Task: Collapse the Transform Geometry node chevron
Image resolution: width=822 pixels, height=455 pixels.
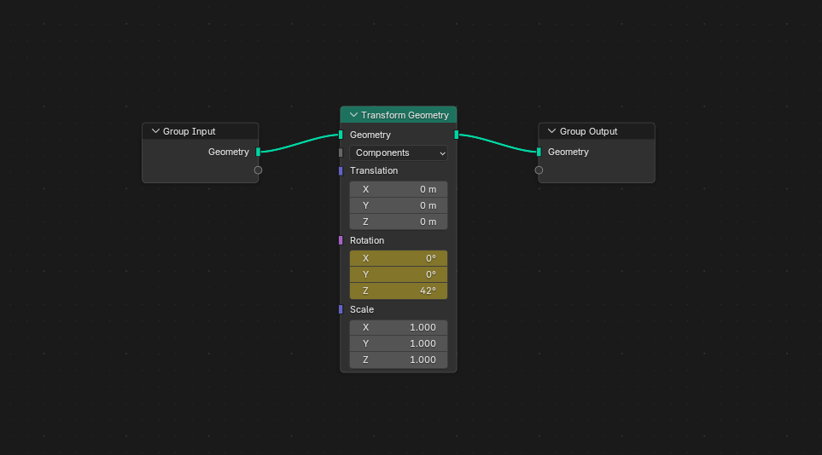Action: [353, 115]
